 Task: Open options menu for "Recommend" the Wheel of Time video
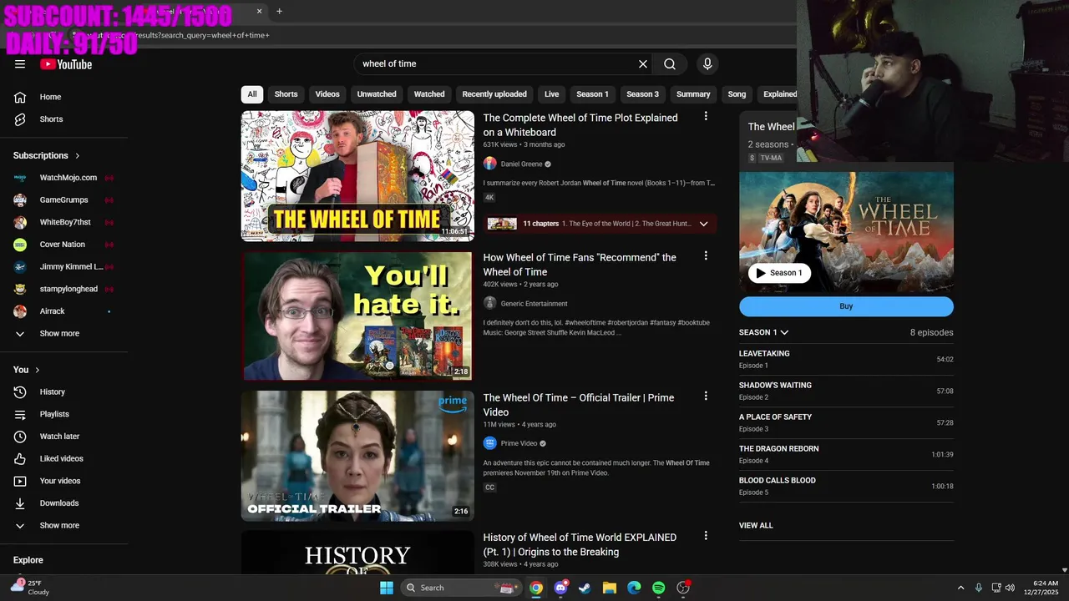click(x=706, y=256)
